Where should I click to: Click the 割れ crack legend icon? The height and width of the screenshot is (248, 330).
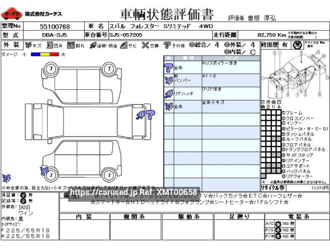click(71, 45)
